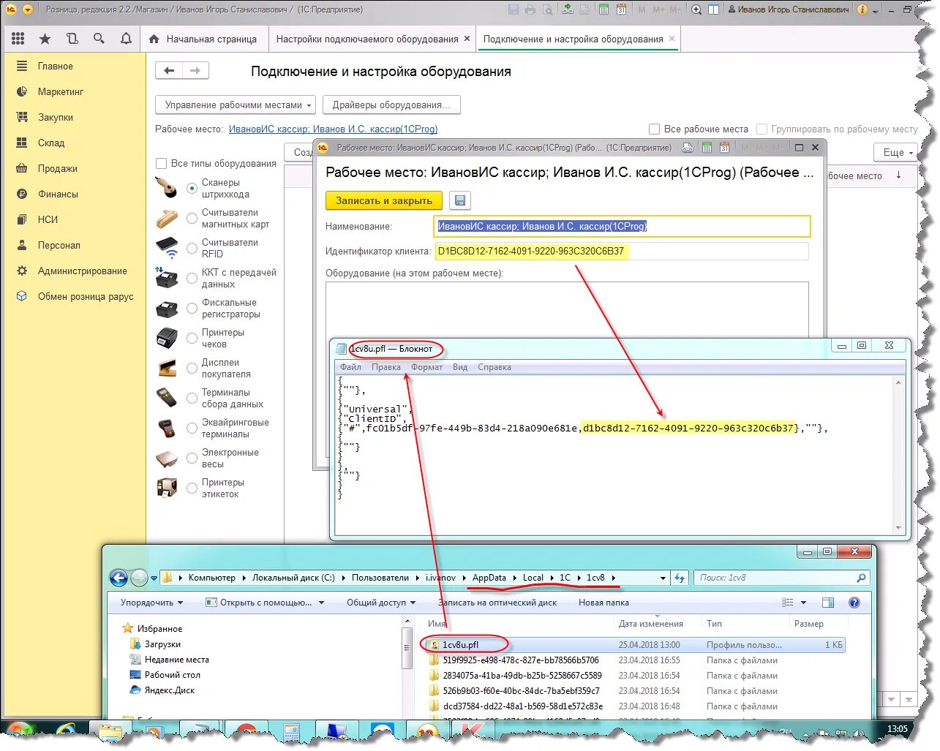This screenshot has width=940, height=751.
Task: Open the Финансы section
Action: click(x=58, y=194)
